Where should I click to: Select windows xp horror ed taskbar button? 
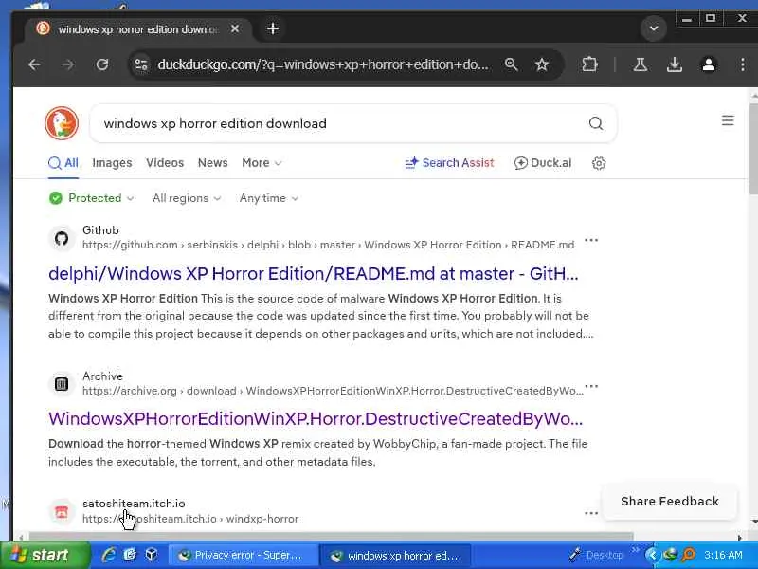[395, 556]
